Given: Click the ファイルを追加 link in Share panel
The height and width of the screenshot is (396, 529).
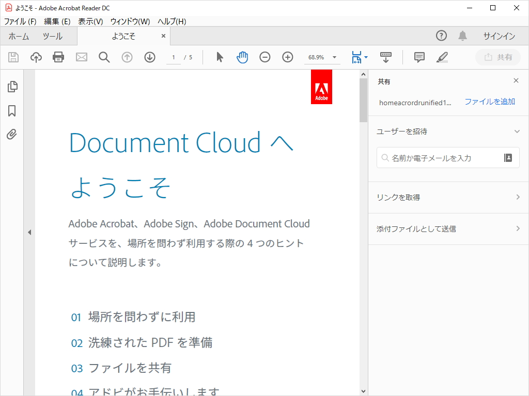Looking at the screenshot, I should pyautogui.click(x=489, y=102).
